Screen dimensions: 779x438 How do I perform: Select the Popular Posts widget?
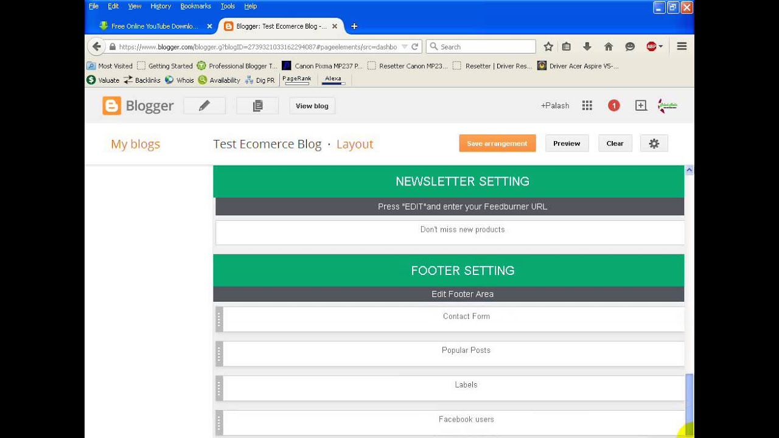click(x=450, y=353)
